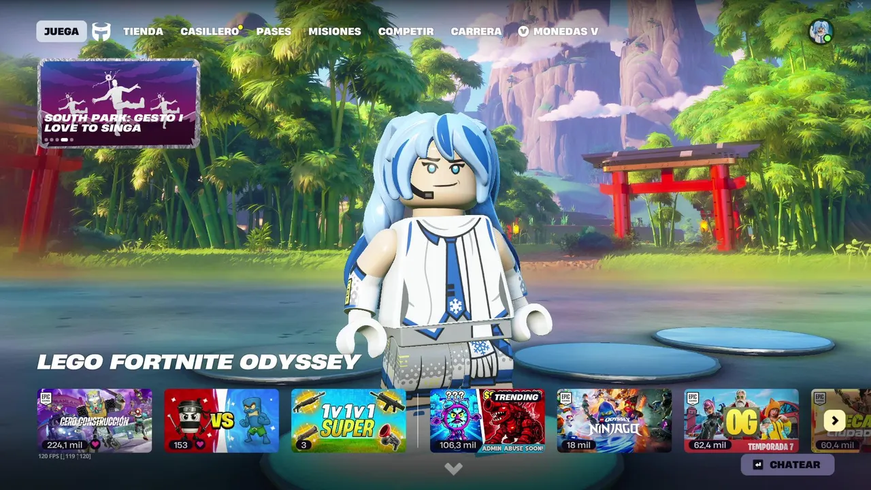Open the player profile avatar
The image size is (871, 490).
click(x=821, y=31)
